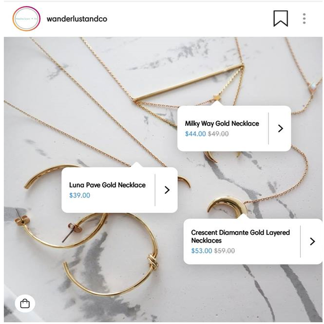The image size is (324, 324).
Task: Click the $44.00 sale price
Action: pyautogui.click(x=195, y=134)
